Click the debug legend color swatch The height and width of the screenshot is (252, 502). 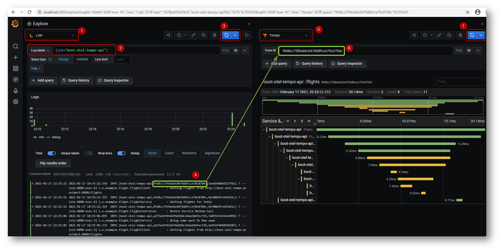[x=49, y=137]
